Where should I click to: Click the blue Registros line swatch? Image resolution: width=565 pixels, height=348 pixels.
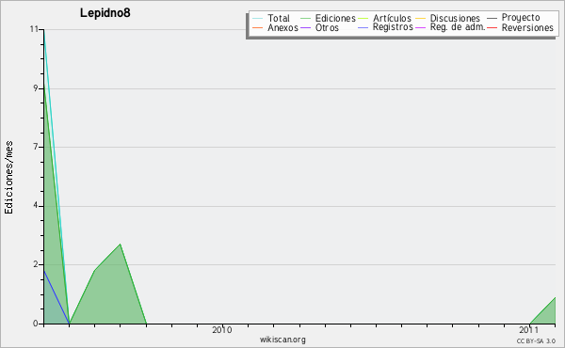pyautogui.click(x=363, y=27)
